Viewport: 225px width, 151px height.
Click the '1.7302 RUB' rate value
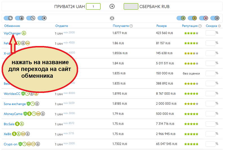coord(120,144)
